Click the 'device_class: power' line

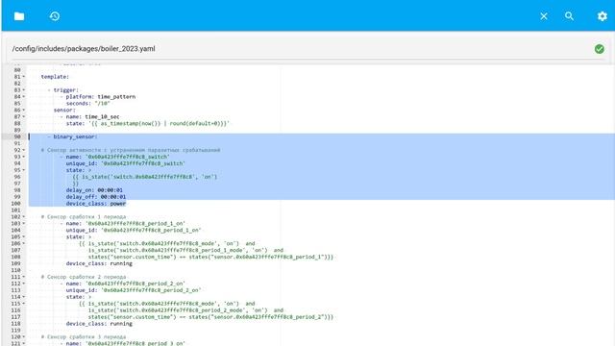96,203
